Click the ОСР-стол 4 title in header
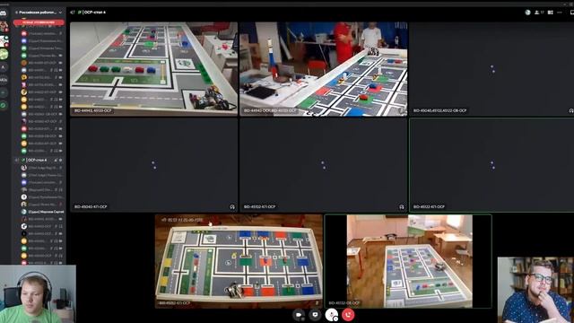This screenshot has width=574, height=323. tap(95, 12)
